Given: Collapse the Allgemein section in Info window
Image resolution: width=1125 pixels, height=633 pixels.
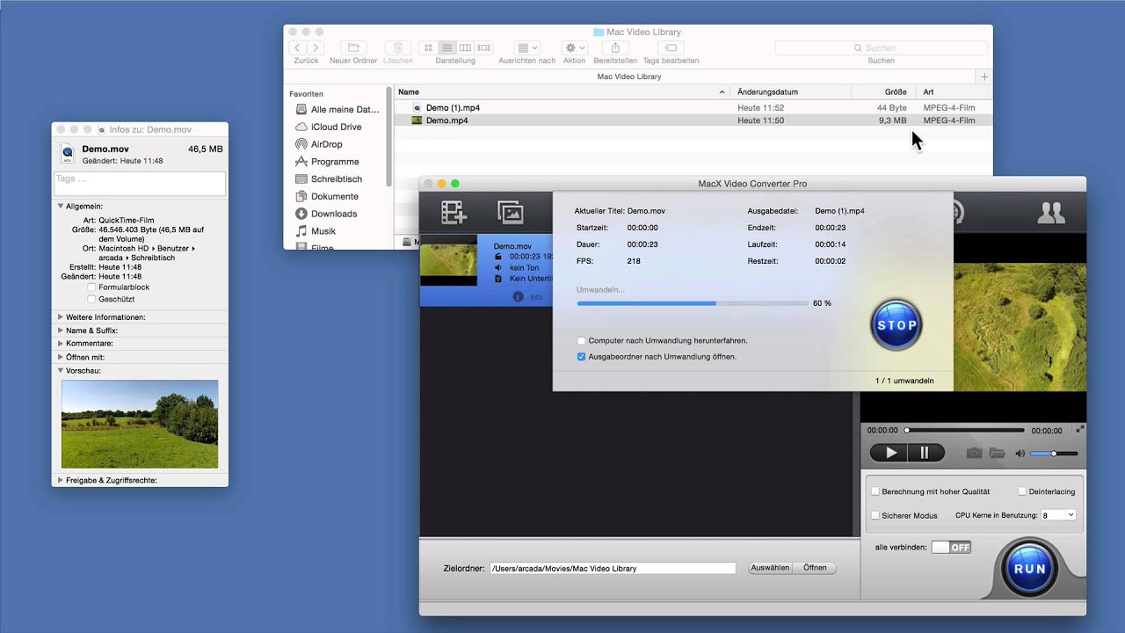Looking at the screenshot, I should point(61,207).
